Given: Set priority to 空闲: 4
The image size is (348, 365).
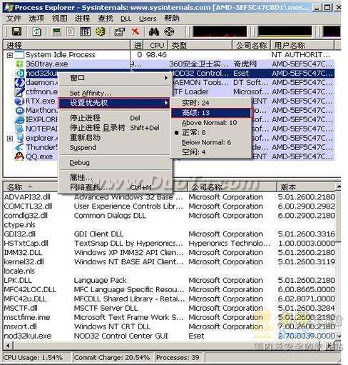Looking at the screenshot, I should coord(211,152).
